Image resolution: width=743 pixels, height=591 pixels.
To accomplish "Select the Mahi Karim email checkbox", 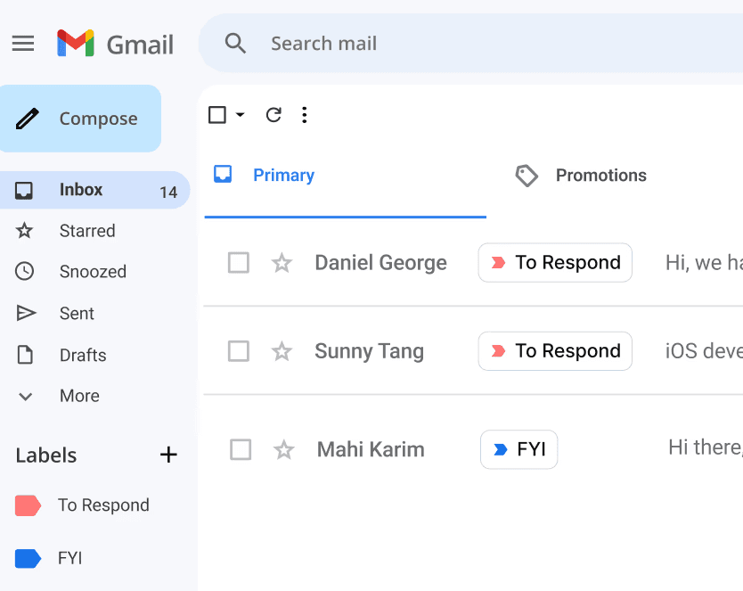I will tap(241, 449).
